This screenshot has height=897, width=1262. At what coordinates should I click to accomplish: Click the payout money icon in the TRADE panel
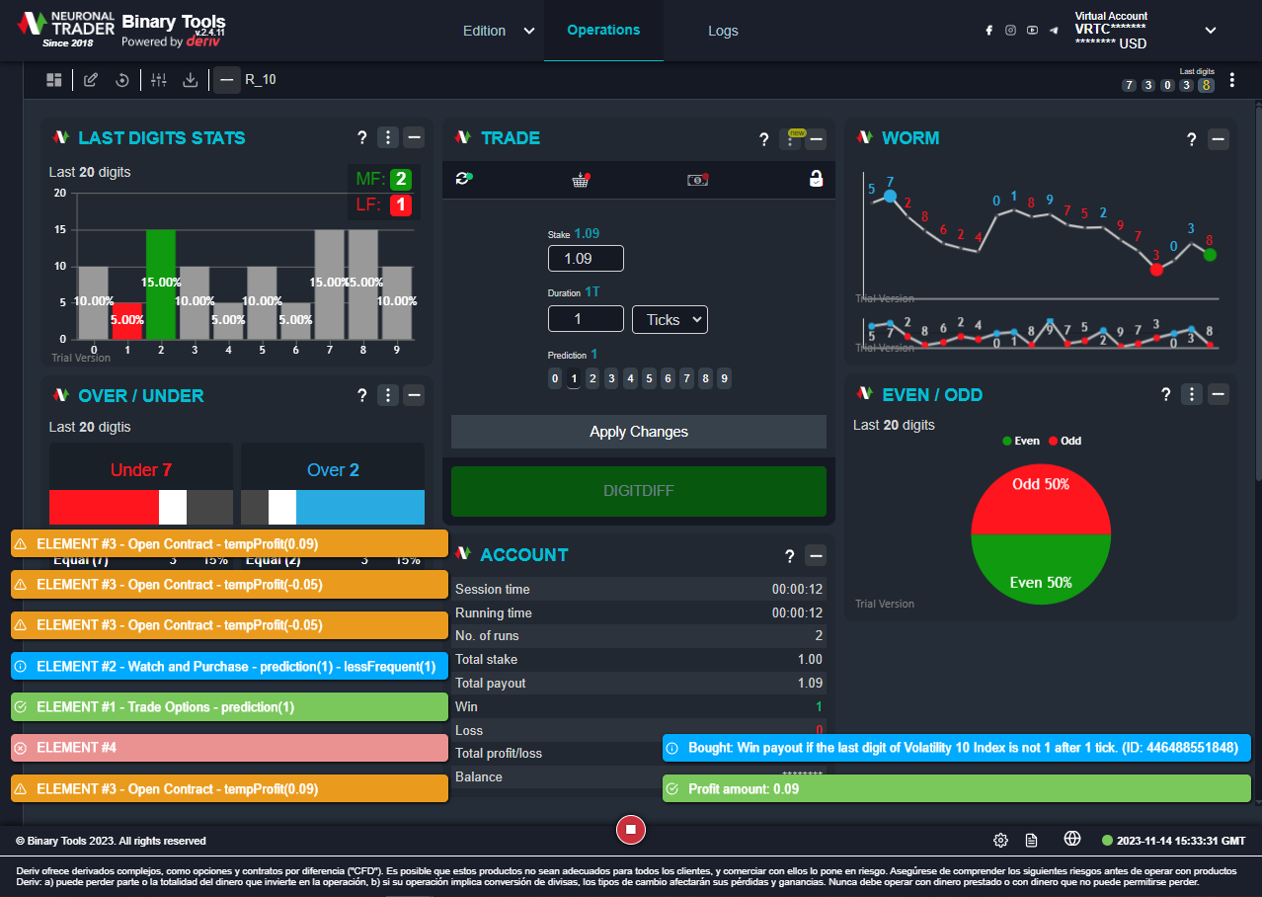[697, 180]
